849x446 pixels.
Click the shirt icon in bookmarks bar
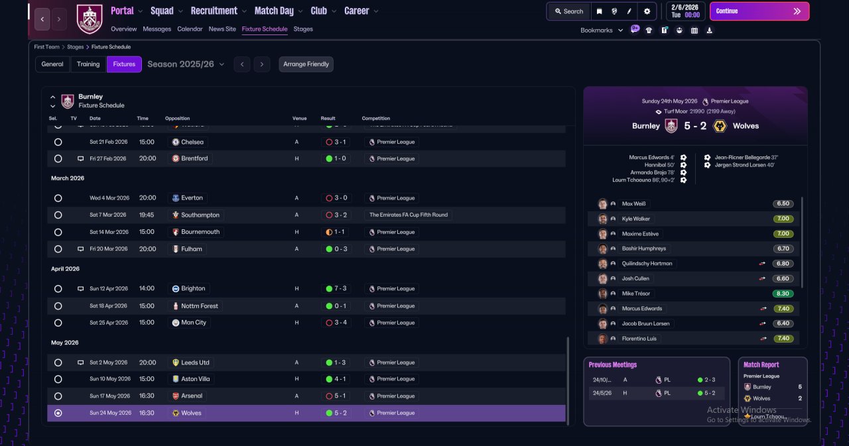click(649, 30)
